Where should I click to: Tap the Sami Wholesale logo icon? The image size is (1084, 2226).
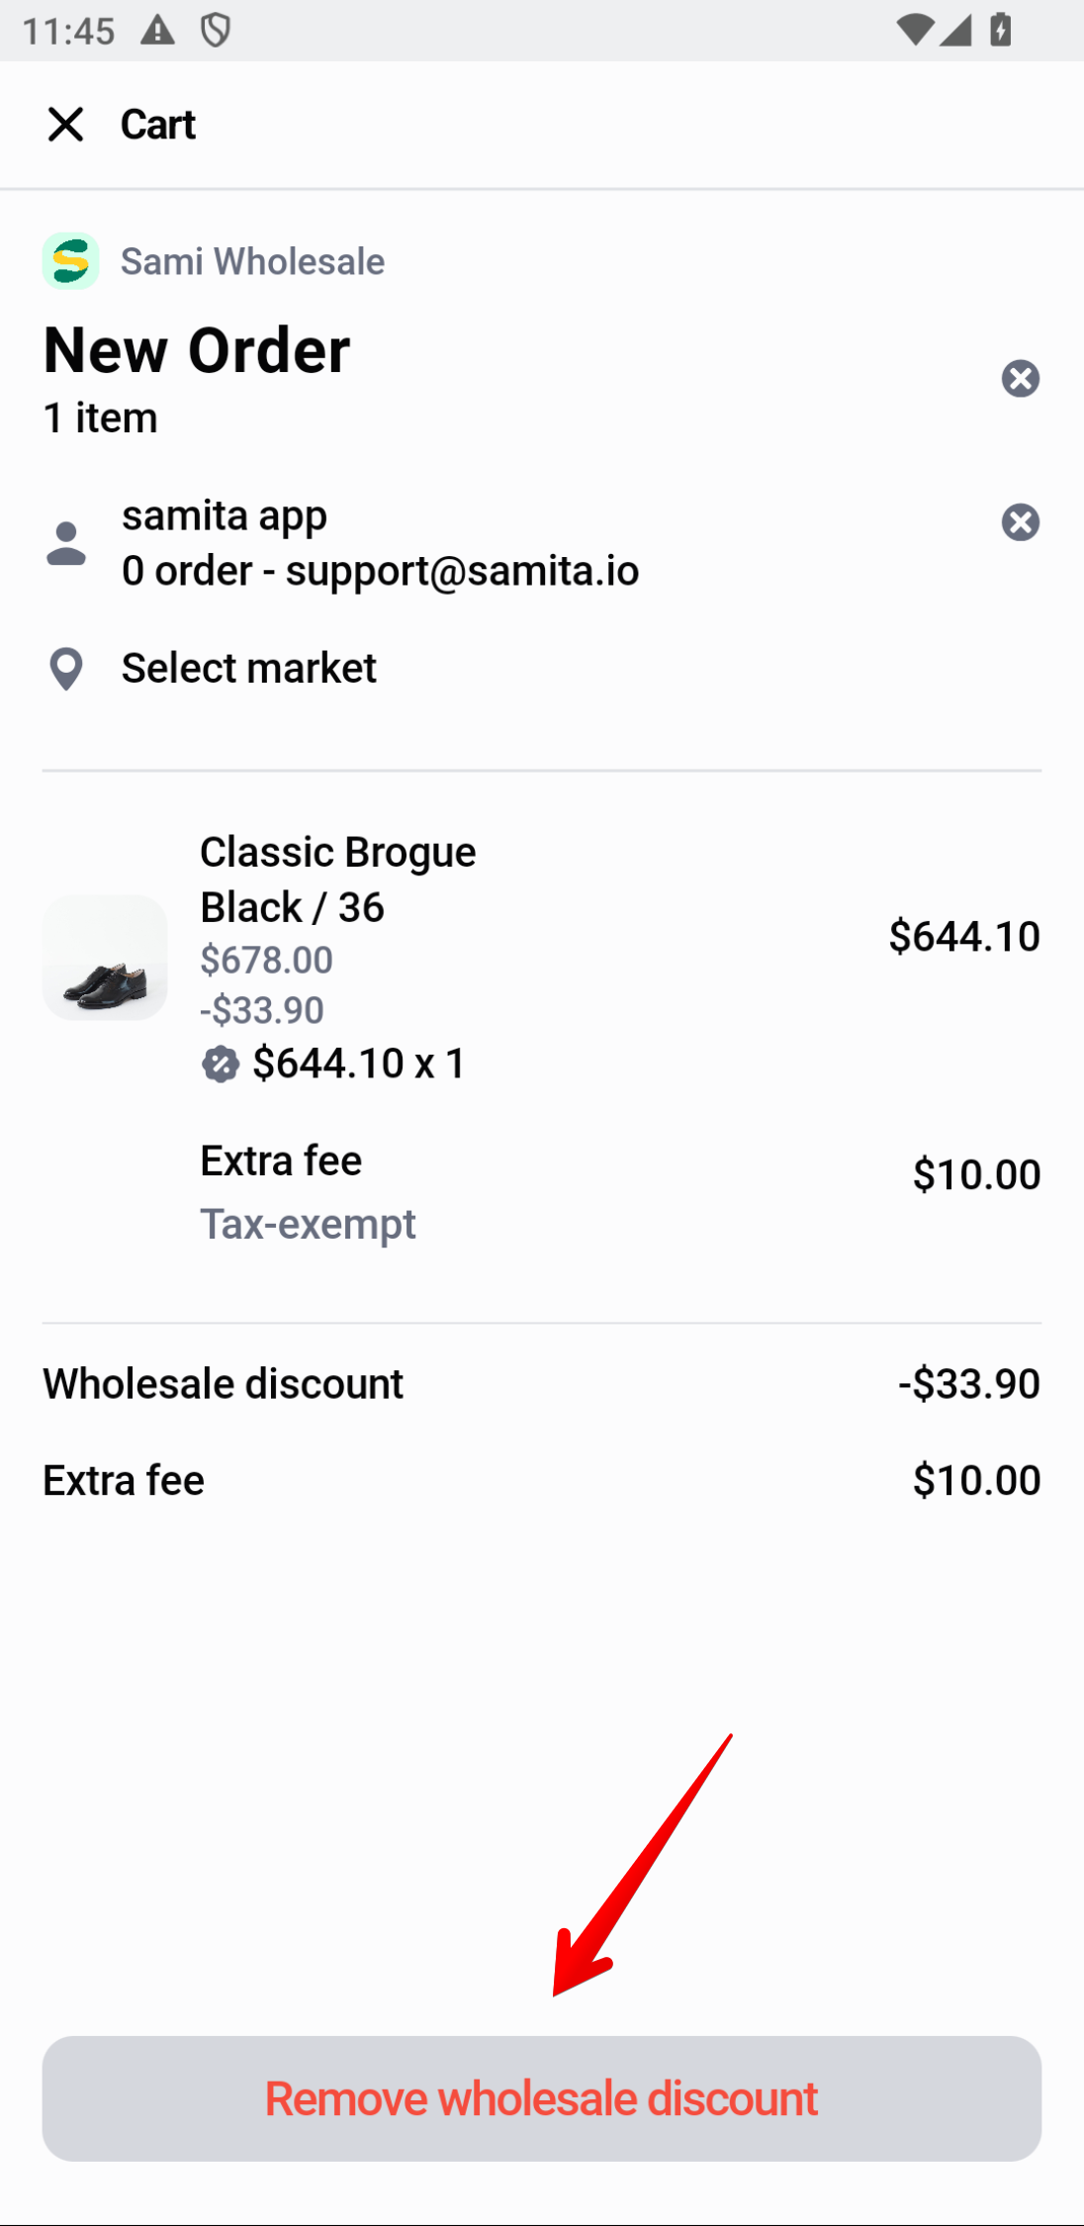coord(70,261)
